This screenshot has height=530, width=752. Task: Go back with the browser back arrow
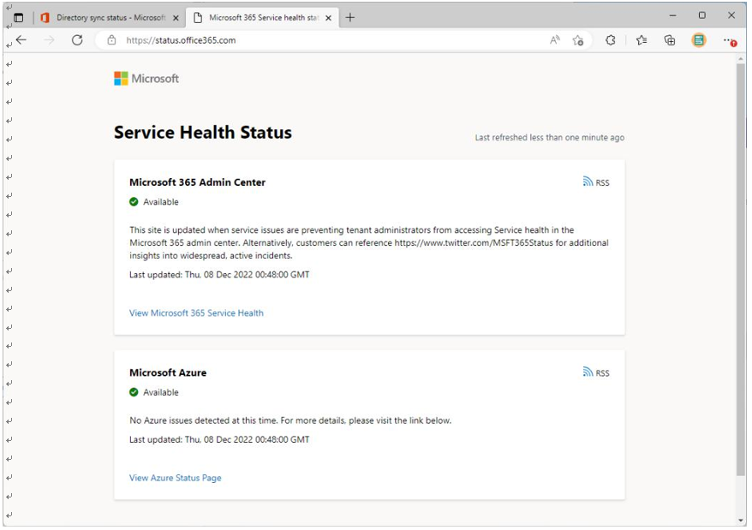click(x=21, y=40)
